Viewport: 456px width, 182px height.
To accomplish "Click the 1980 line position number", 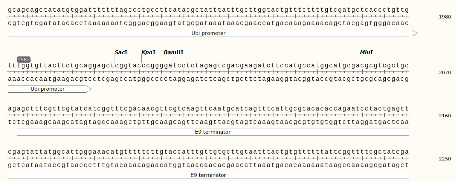I will tap(445, 17).
